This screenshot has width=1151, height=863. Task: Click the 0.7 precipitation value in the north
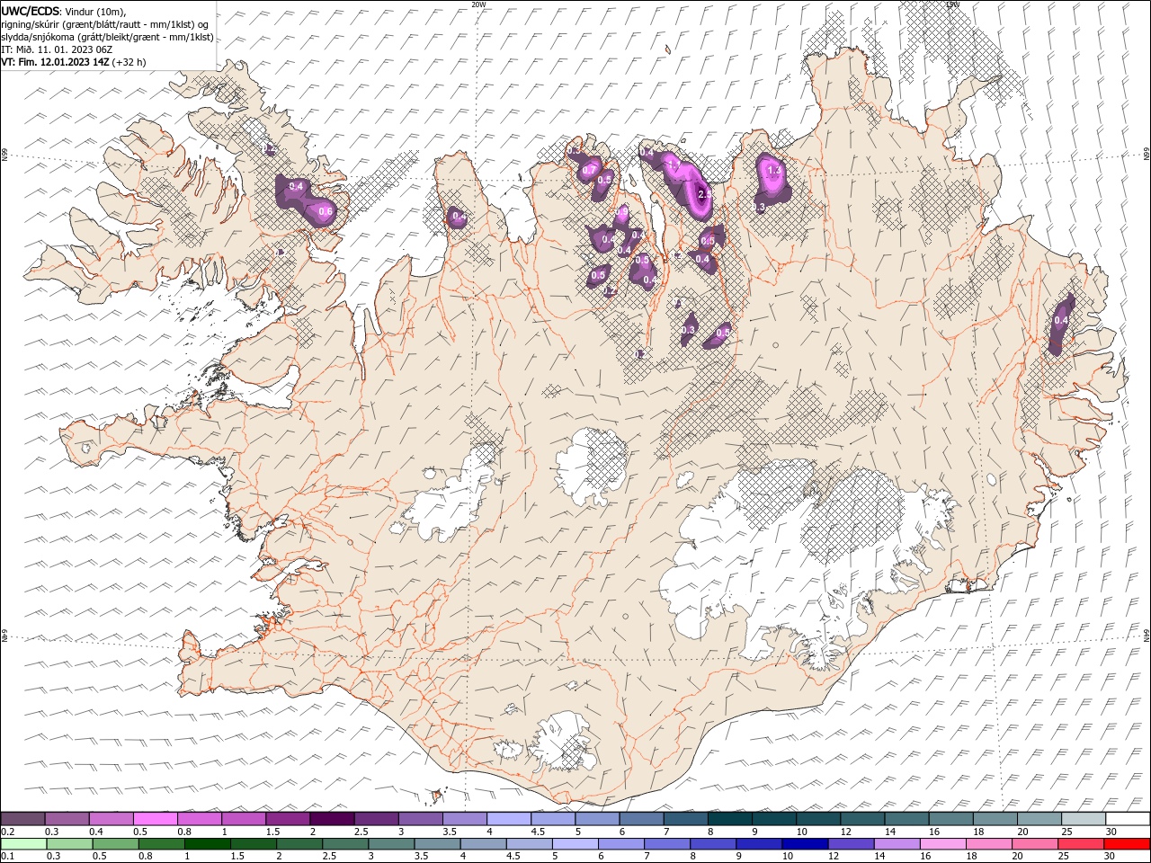click(590, 170)
